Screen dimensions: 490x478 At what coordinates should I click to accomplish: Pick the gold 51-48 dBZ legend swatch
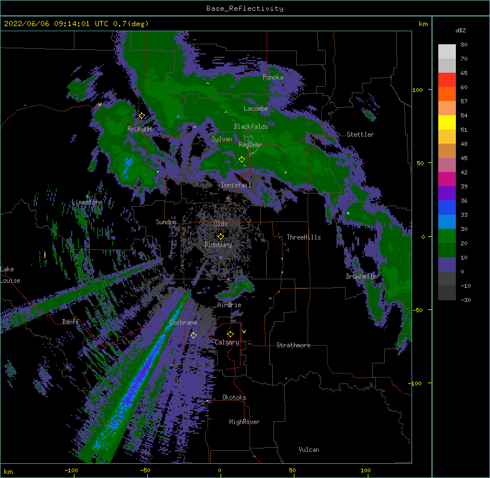tap(447, 136)
